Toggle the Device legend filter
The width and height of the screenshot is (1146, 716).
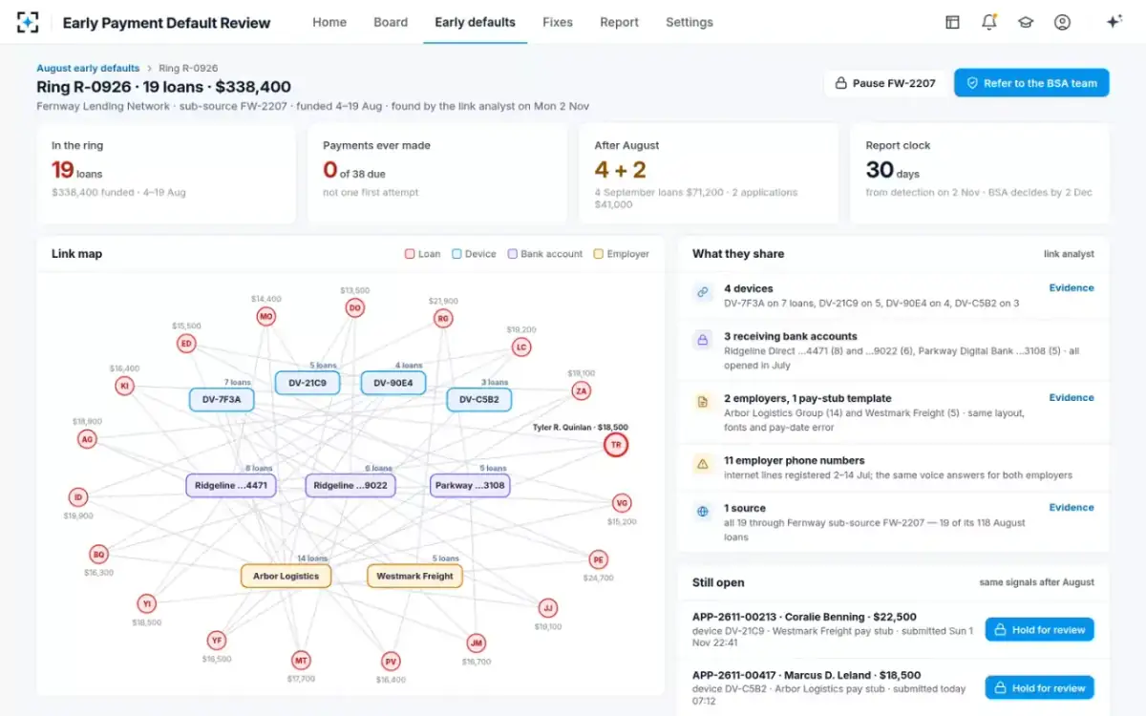tap(474, 254)
